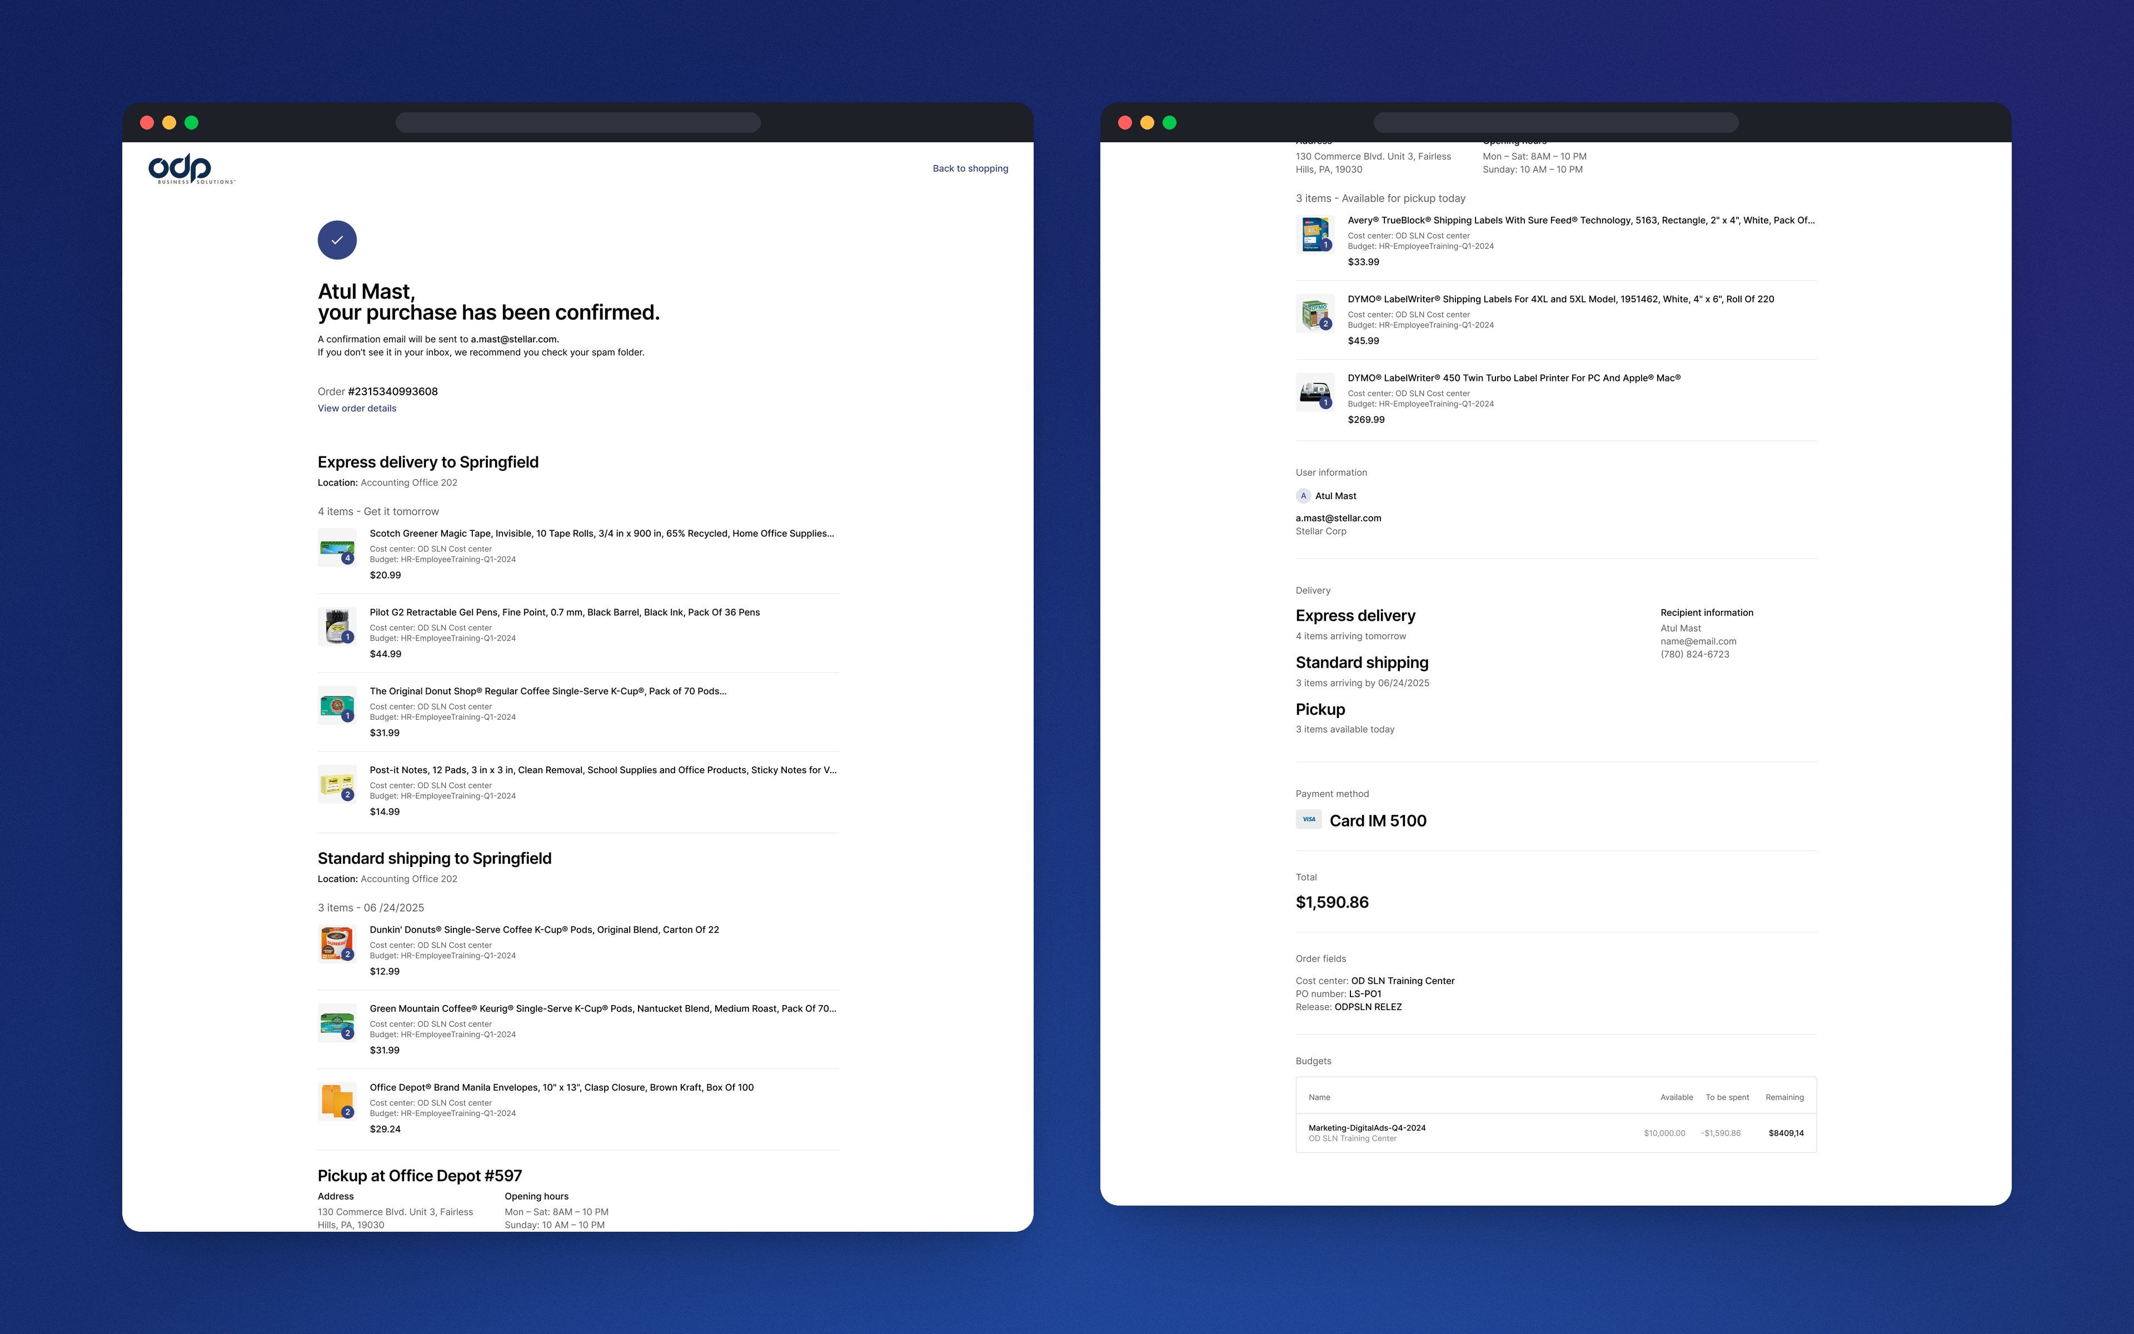
Task: Click the recipient email name@email.com
Action: pos(1698,641)
